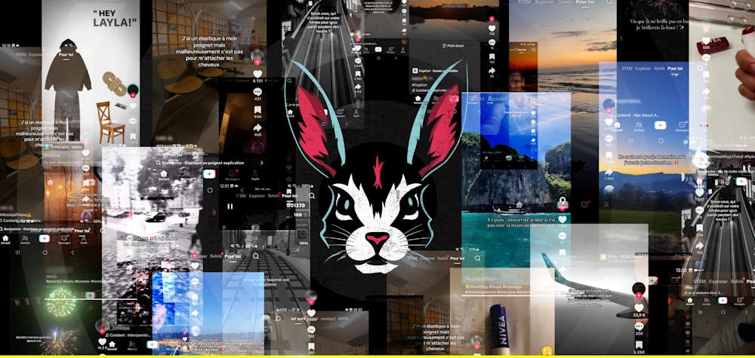Pause the video next to the 001370 counter
Viewport: 755px width, 358px height.
[x=230, y=207]
